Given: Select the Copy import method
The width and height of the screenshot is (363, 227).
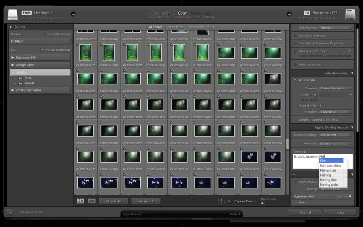Looking at the screenshot, I should point(182,13).
